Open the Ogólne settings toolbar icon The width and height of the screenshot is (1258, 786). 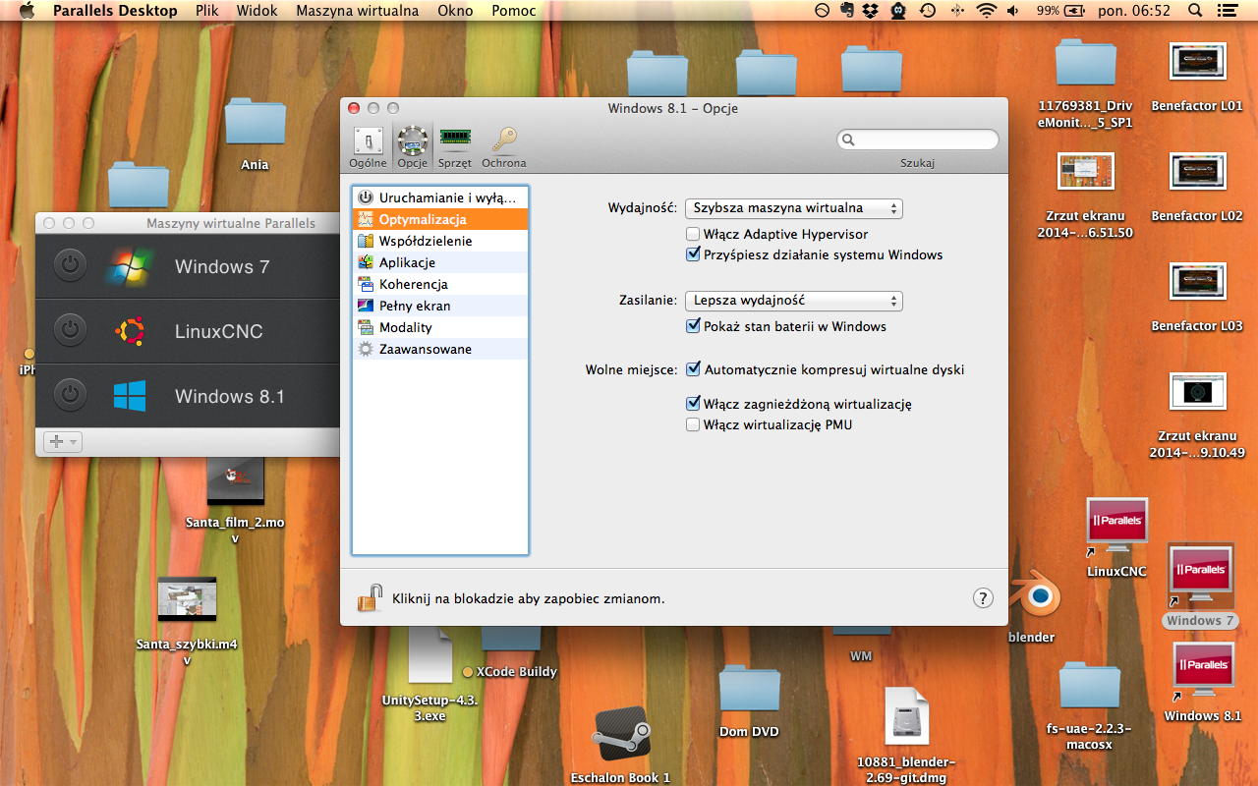[368, 146]
